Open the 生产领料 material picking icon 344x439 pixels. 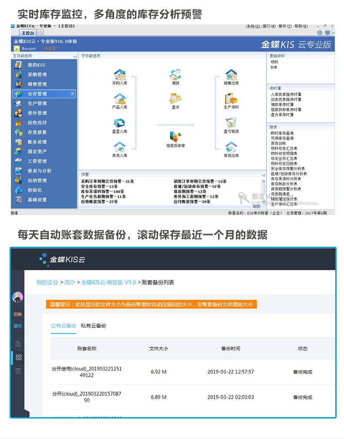[x=231, y=99]
